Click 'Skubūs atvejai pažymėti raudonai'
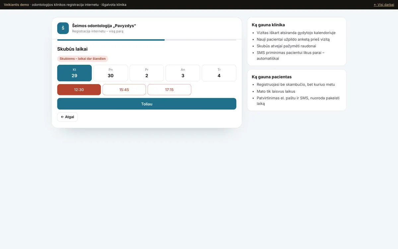The width and height of the screenshot is (398, 249). tap(286, 46)
